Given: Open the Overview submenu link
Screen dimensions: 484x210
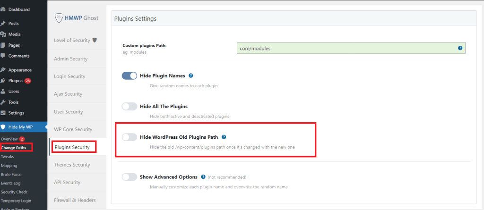Looking at the screenshot, I should point(9,139).
